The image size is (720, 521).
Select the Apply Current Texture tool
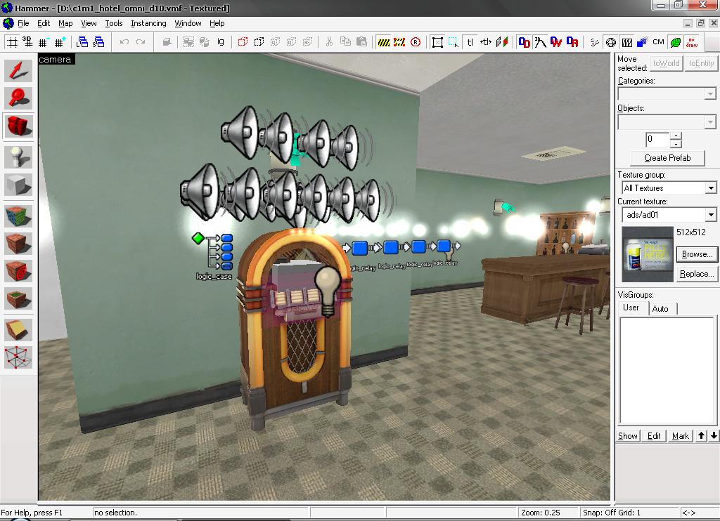point(18,244)
